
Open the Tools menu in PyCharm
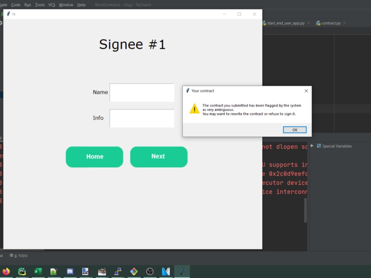(x=40, y=5)
